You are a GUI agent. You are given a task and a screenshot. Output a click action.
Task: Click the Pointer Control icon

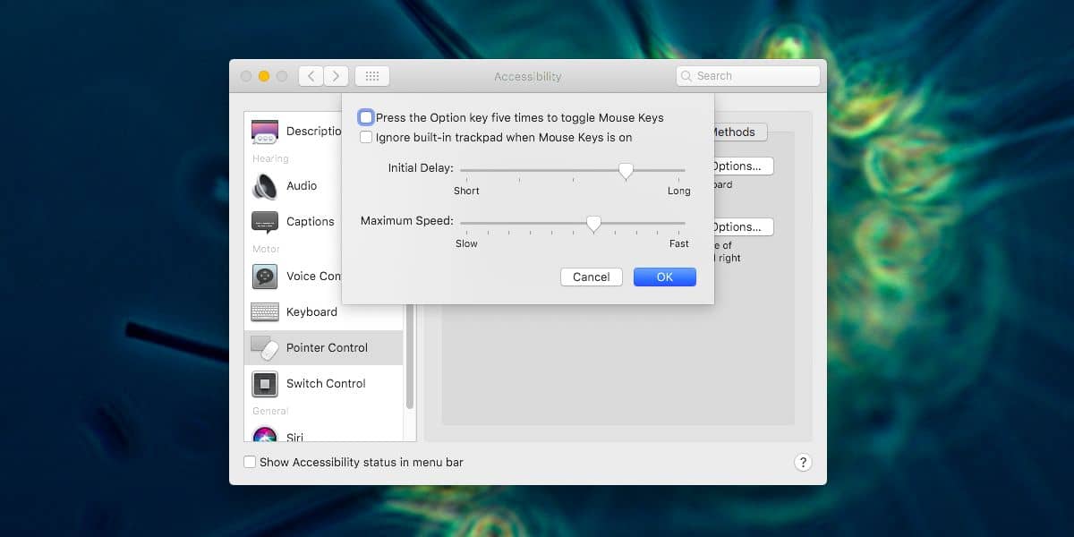(x=265, y=348)
